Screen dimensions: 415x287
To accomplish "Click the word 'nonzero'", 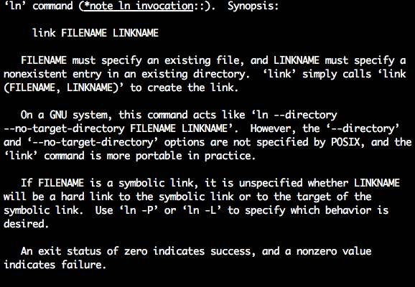I will coord(317,251).
